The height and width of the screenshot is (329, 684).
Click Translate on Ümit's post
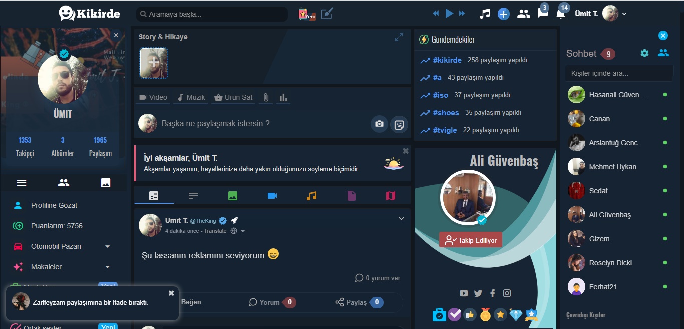tap(215, 231)
